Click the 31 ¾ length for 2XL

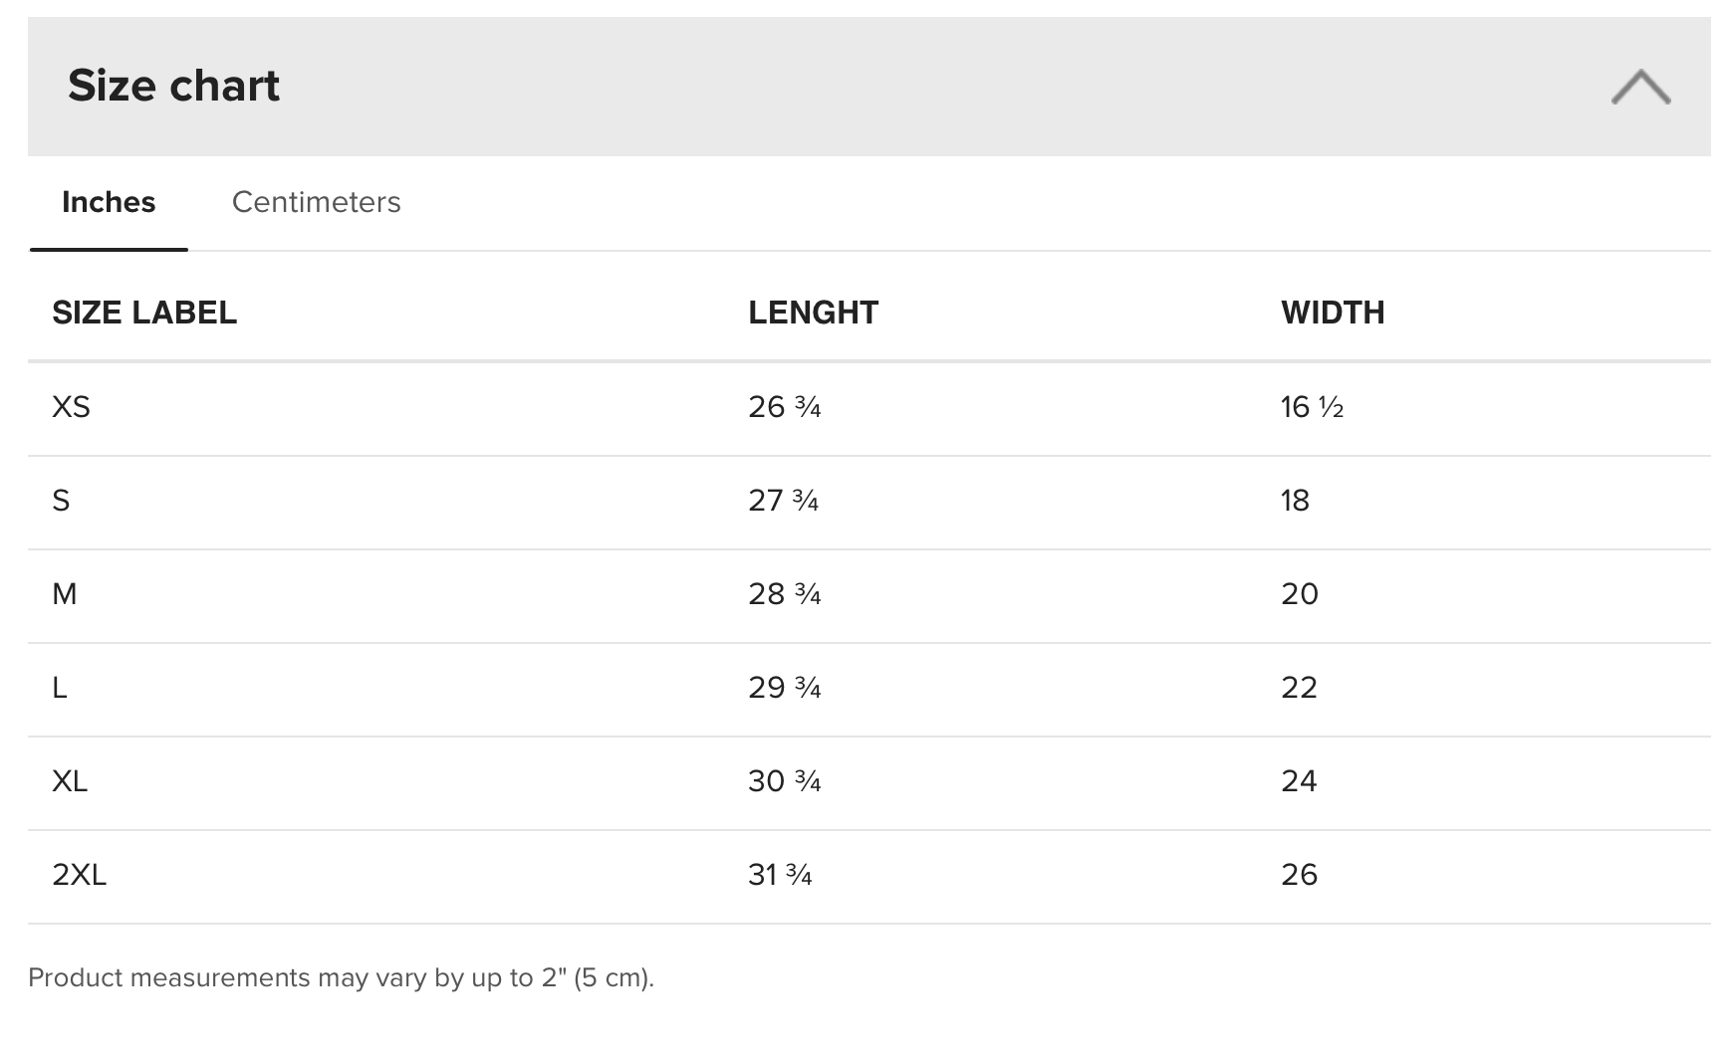click(x=780, y=875)
